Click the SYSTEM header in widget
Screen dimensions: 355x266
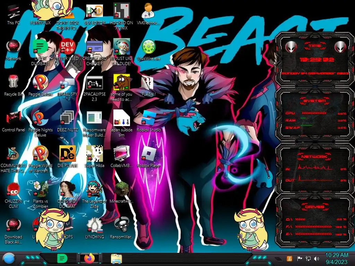315,101
